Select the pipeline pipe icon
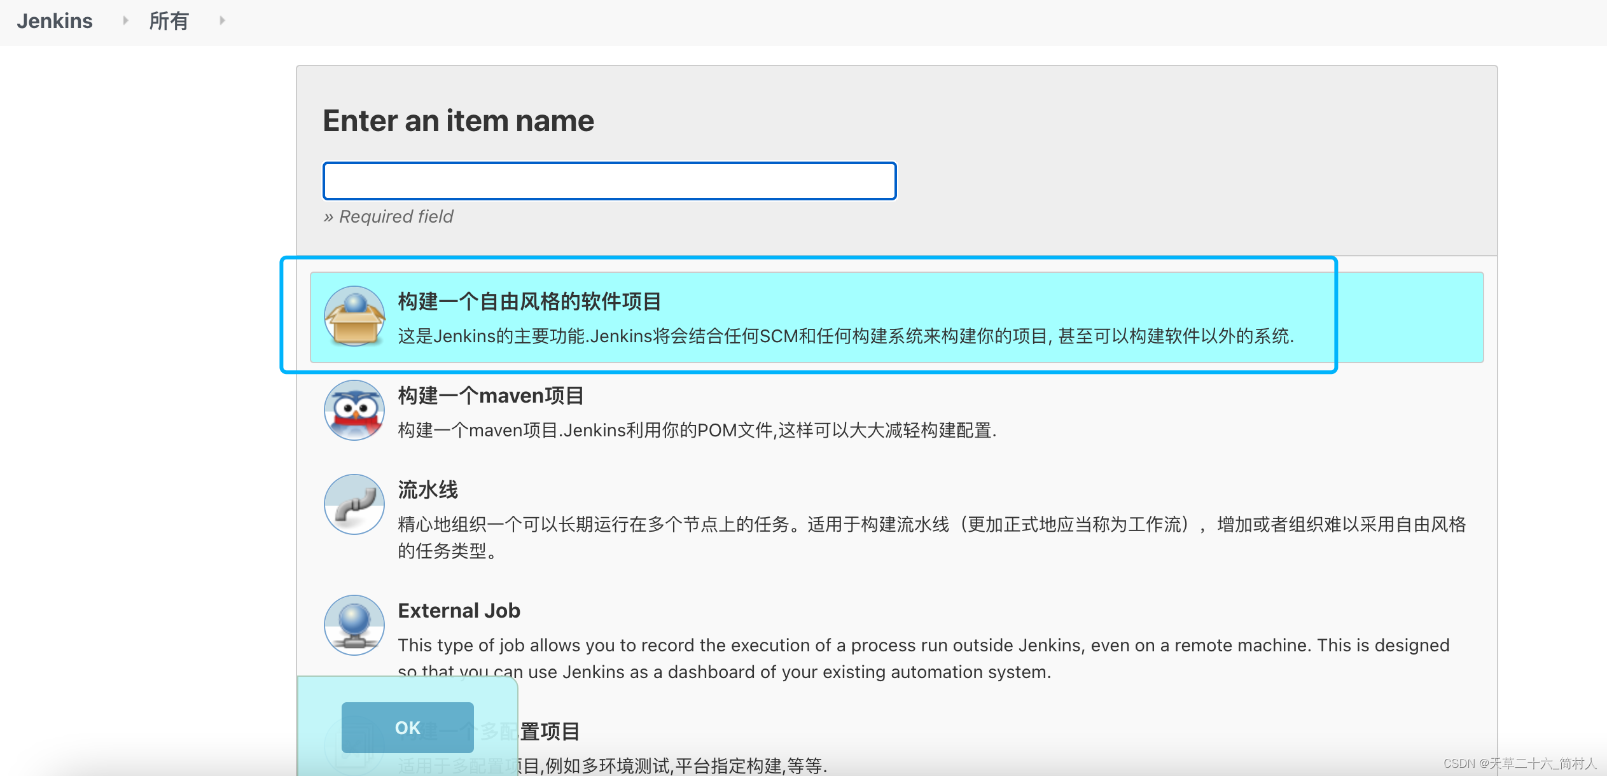Image resolution: width=1607 pixels, height=776 pixels. 354,504
